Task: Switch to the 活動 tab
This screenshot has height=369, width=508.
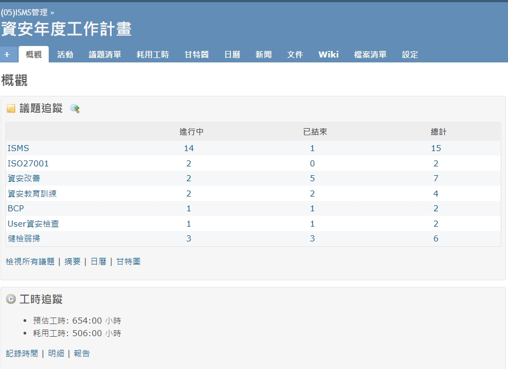Action: (x=65, y=55)
